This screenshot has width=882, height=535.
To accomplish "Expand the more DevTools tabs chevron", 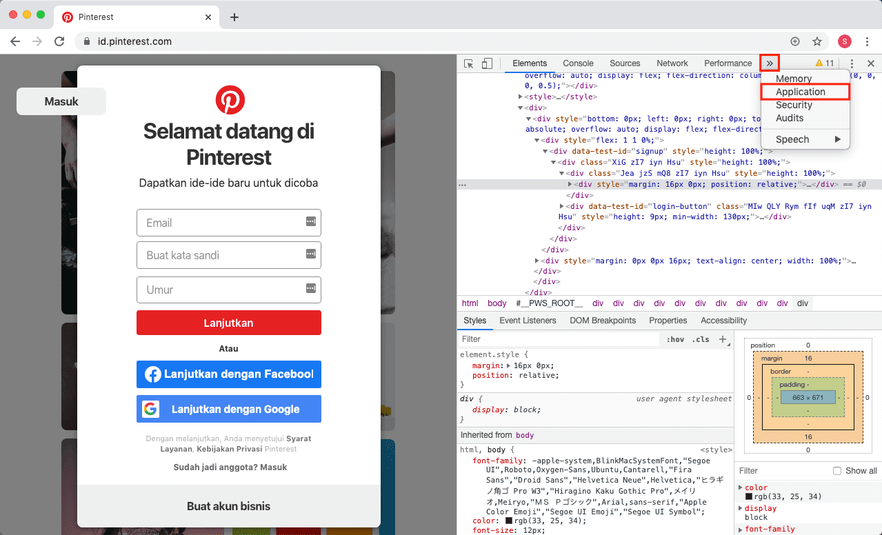I will (x=770, y=63).
